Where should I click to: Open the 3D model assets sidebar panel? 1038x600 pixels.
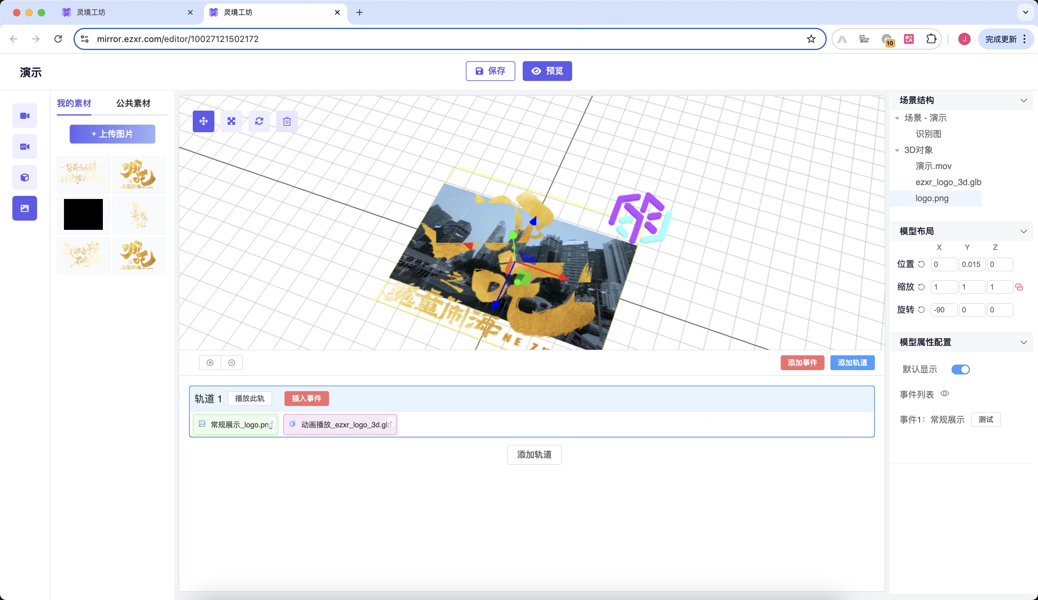[25, 178]
